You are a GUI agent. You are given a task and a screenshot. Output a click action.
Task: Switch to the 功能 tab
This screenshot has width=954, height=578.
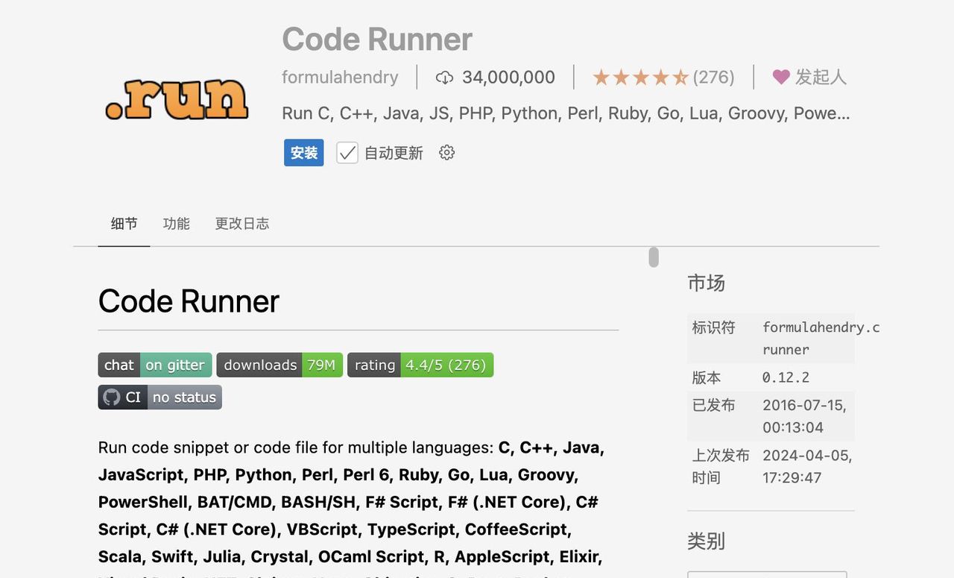click(x=176, y=223)
